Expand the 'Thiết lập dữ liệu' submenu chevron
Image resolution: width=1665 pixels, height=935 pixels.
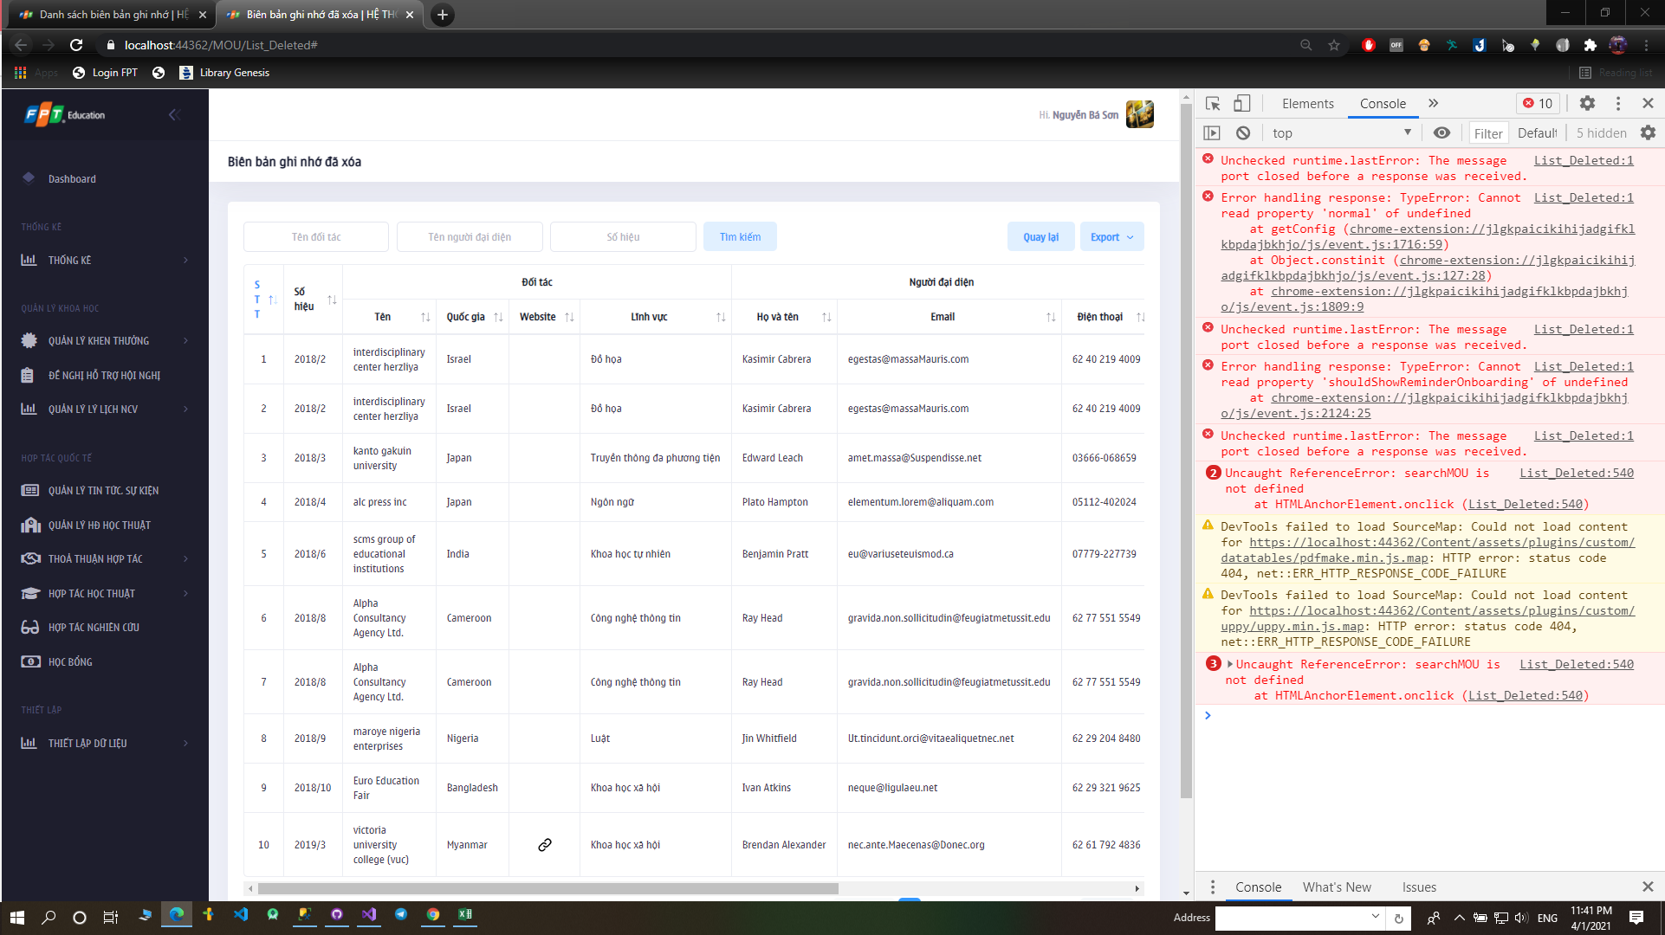[185, 743]
